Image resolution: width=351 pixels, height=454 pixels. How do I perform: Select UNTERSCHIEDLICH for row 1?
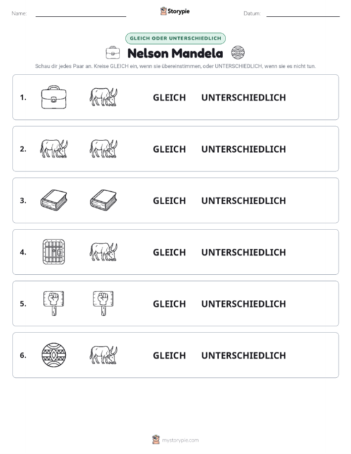[x=244, y=98]
